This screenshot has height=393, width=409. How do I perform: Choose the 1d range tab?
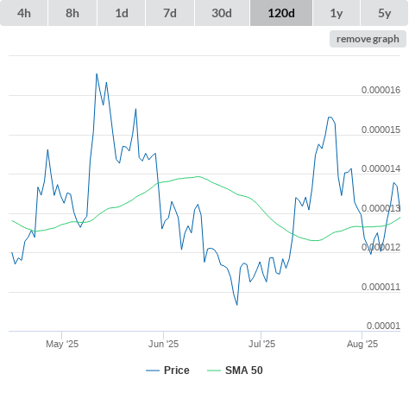tap(122, 13)
